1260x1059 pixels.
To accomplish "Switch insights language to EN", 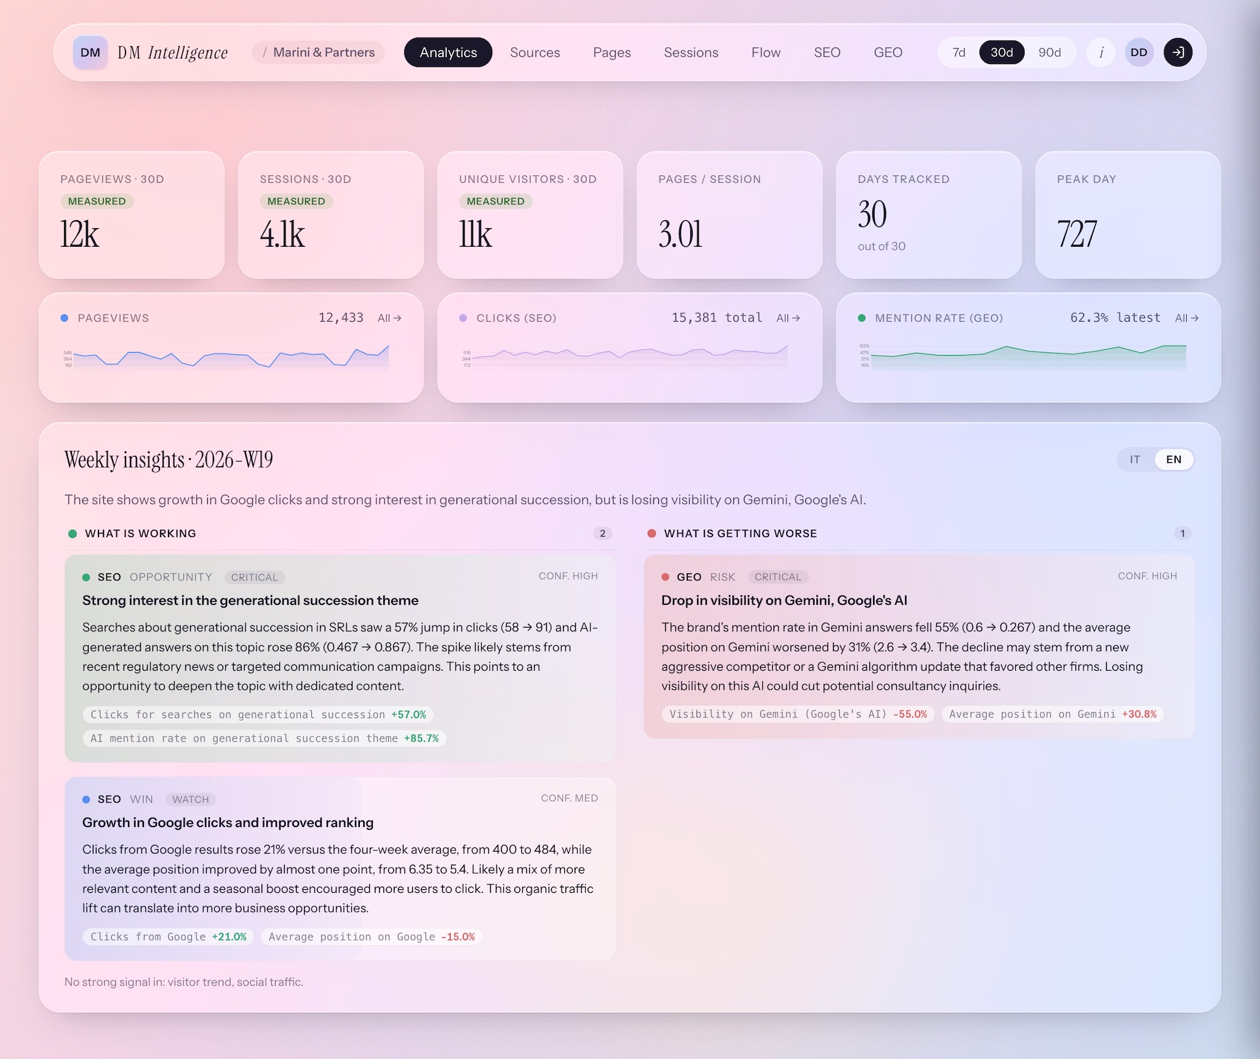I will [1174, 459].
